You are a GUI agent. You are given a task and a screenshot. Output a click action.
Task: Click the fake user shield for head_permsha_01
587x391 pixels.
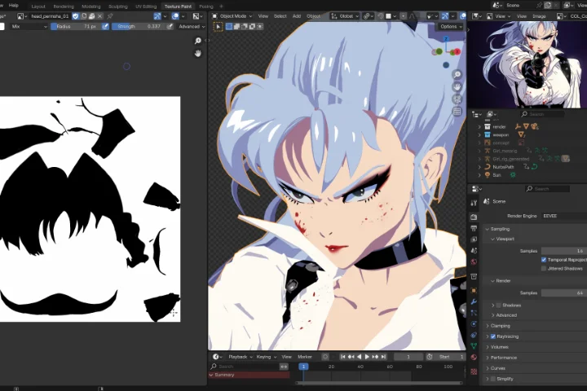tap(76, 16)
